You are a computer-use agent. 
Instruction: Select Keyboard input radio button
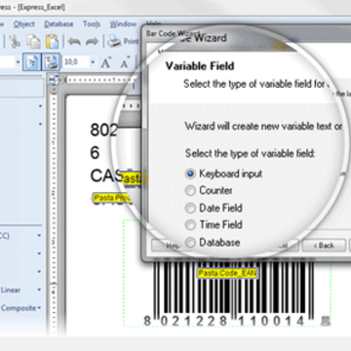pyautogui.click(x=190, y=174)
